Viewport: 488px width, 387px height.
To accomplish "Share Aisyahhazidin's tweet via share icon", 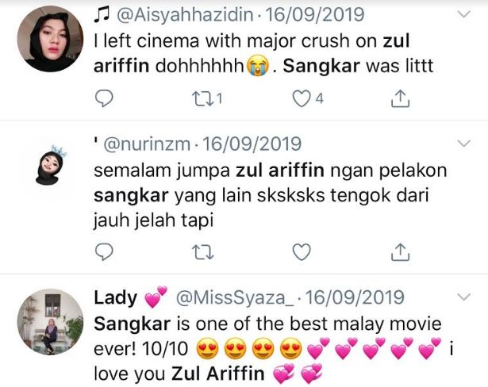I will pyautogui.click(x=400, y=98).
